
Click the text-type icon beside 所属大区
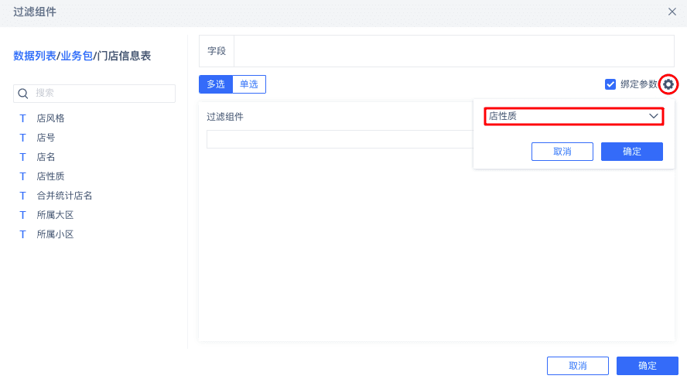[22, 215]
